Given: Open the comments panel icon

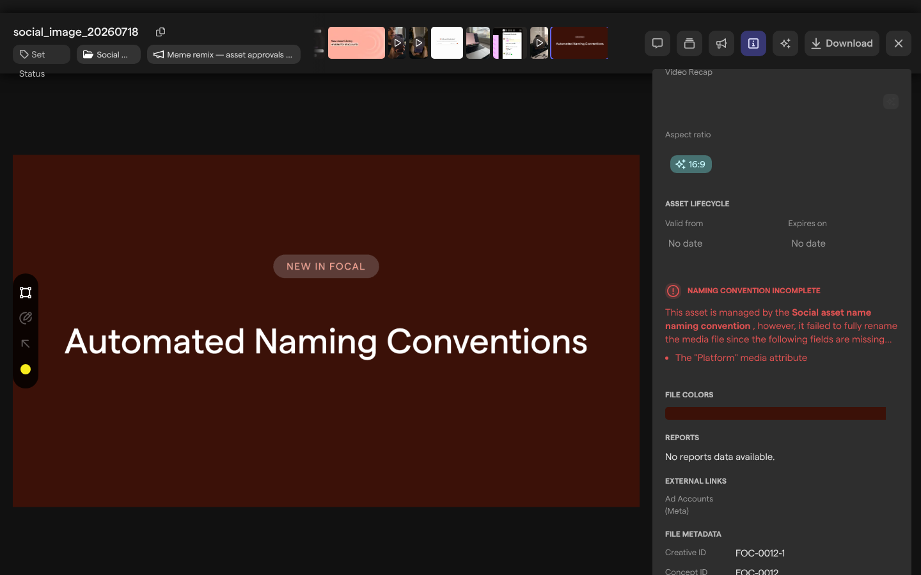Looking at the screenshot, I should click(x=657, y=43).
